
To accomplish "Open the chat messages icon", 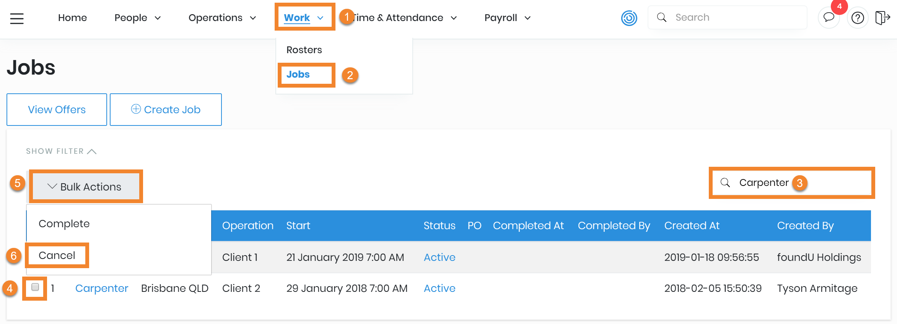I will coord(829,18).
